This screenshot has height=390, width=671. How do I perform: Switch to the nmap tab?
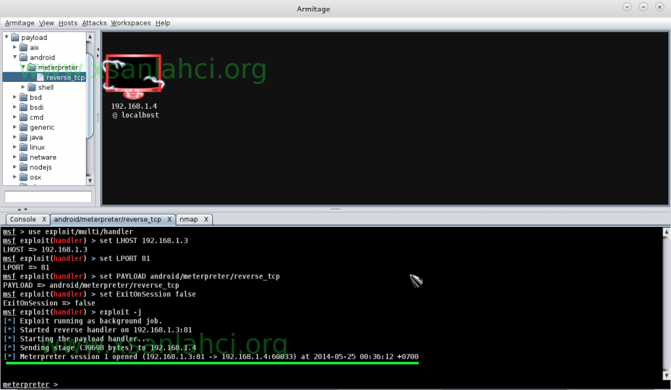point(189,219)
